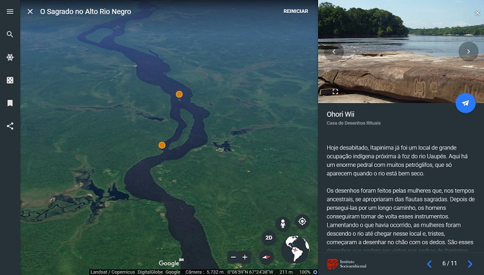Toggle the 2D view button
The image size is (484, 275).
(268, 238)
